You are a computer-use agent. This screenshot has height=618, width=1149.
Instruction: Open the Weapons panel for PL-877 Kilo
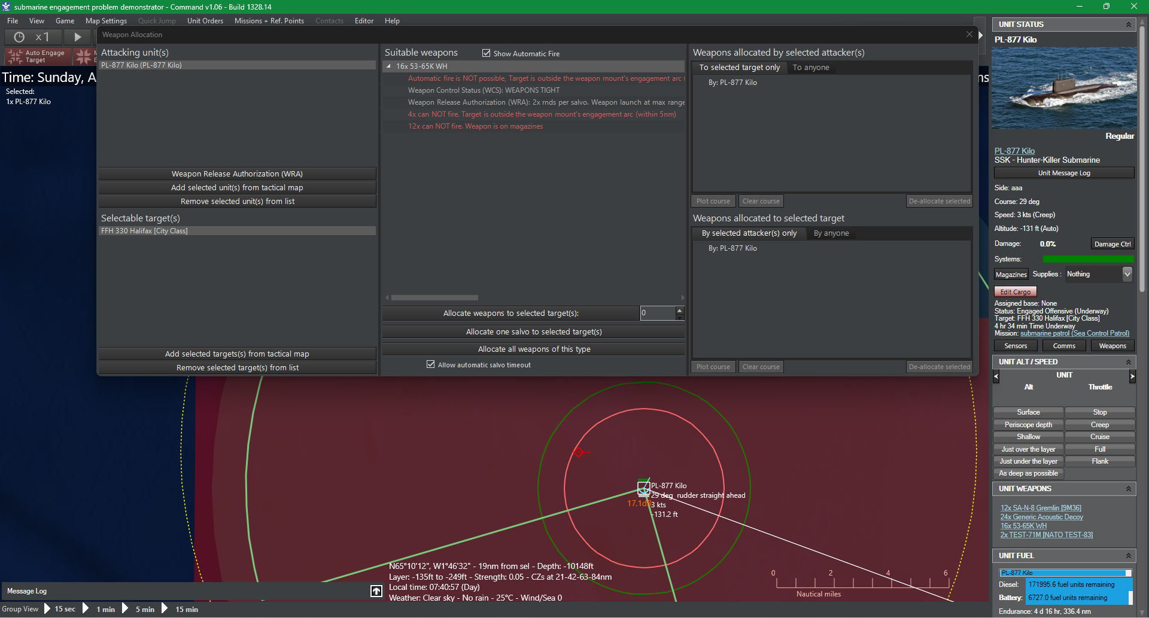pyautogui.click(x=1112, y=346)
